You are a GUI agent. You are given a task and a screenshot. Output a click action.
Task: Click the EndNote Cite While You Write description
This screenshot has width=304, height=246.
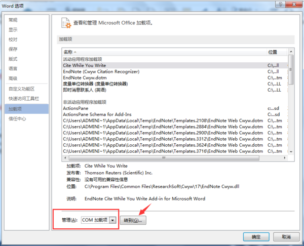pos(145,199)
